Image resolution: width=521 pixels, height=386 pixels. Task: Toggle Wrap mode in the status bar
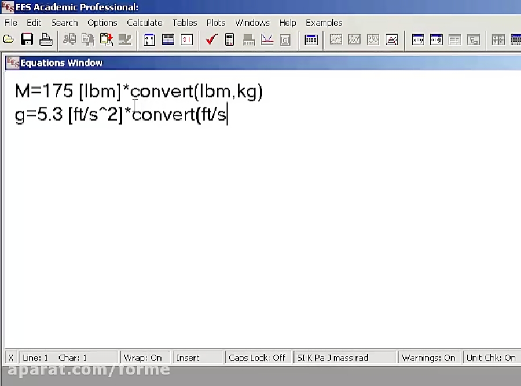pyautogui.click(x=145, y=358)
